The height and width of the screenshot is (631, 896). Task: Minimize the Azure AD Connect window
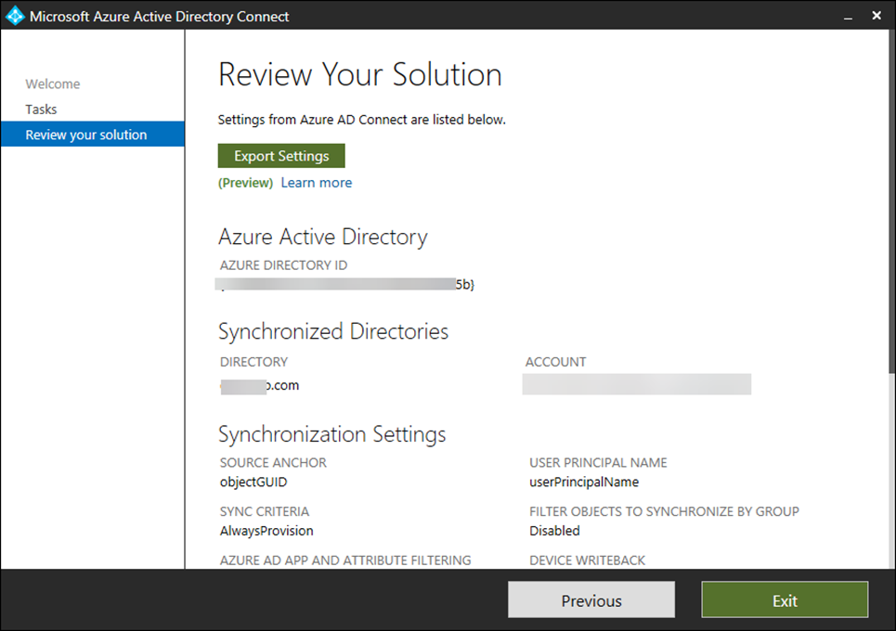pyautogui.click(x=848, y=17)
